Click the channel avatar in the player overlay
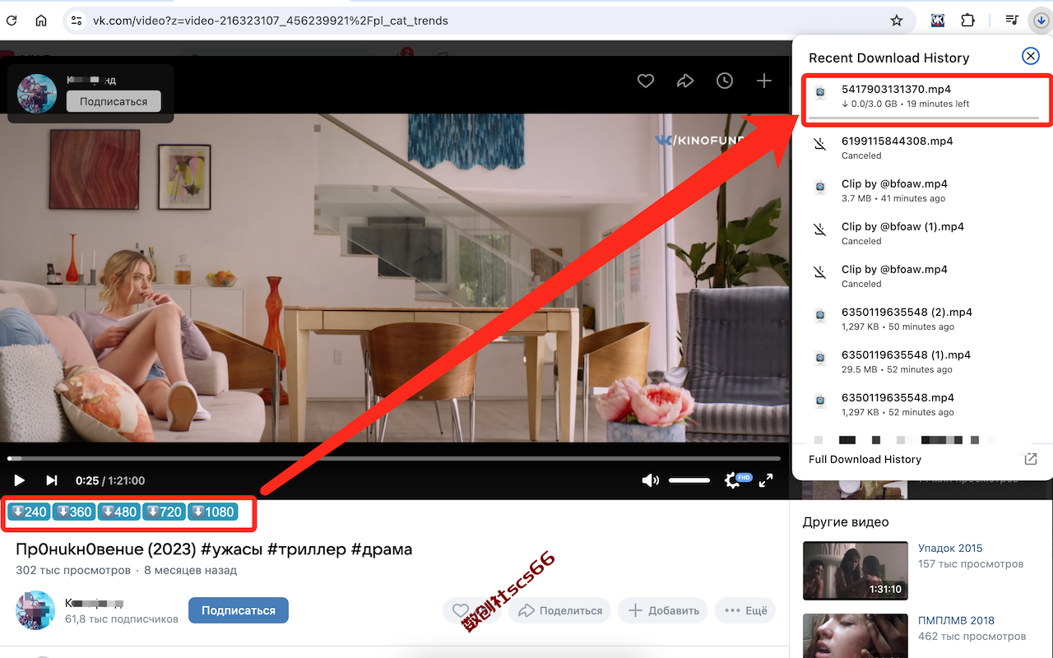Image resolution: width=1053 pixels, height=658 pixels. click(x=37, y=93)
